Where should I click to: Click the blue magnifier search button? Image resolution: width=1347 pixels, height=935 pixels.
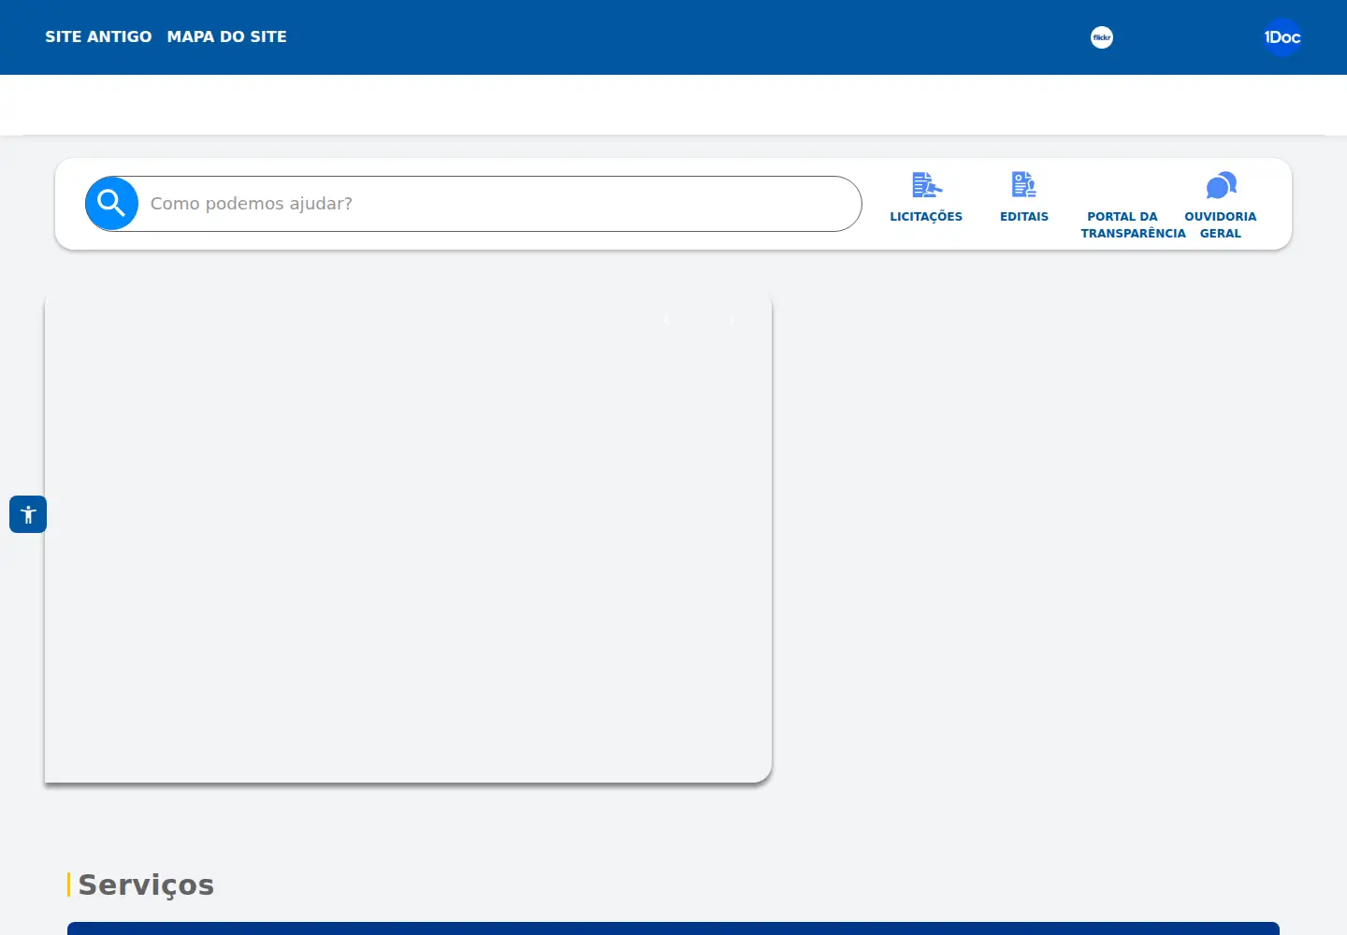tap(111, 203)
